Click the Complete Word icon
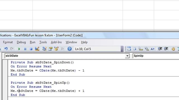This screenshot has width=179, height=100. pos(152,49)
